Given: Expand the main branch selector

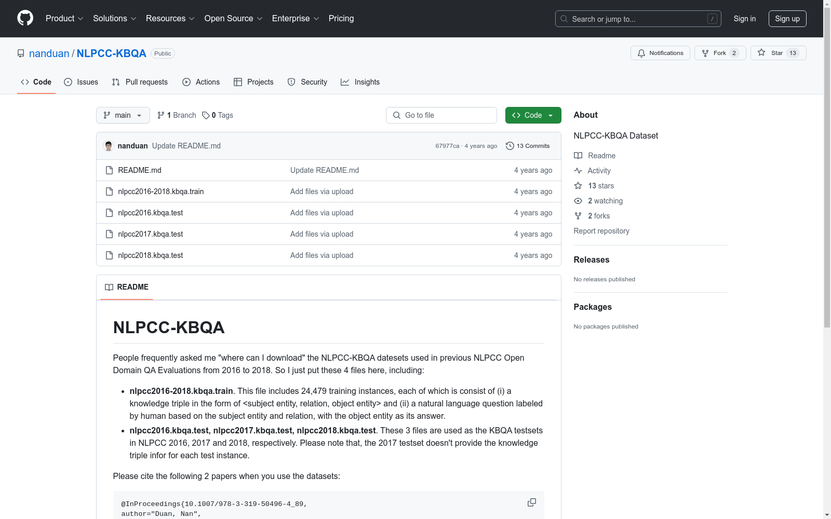Looking at the screenshot, I should [123, 115].
